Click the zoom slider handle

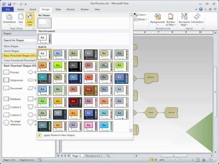(x=177, y=160)
